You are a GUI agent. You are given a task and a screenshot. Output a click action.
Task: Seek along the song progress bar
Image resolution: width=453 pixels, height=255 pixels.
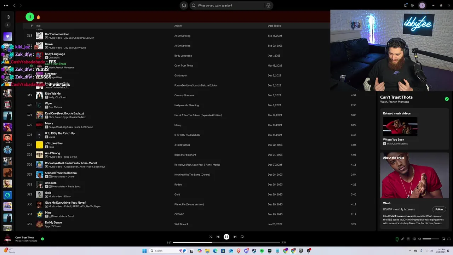[x=226, y=242]
